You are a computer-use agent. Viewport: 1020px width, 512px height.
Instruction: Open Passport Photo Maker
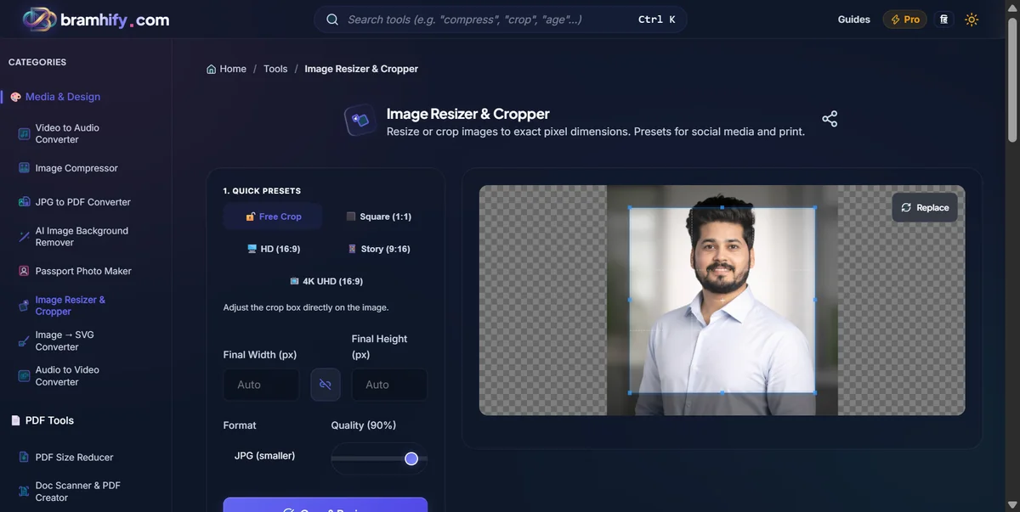(83, 271)
